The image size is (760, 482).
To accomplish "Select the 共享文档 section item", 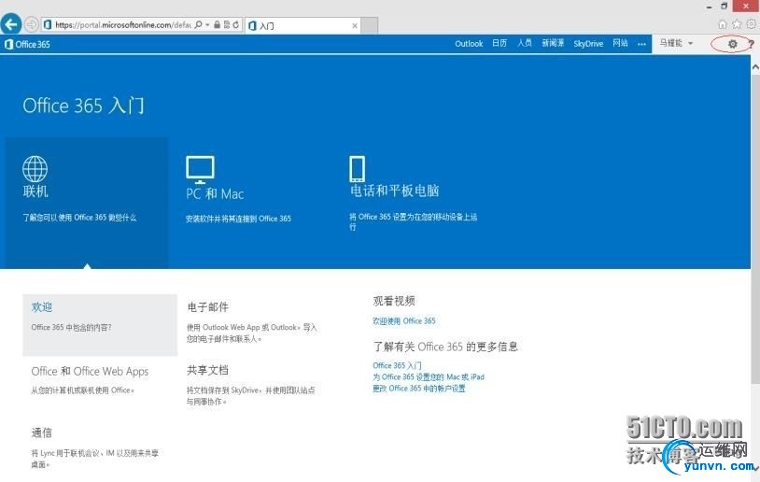I will (253, 386).
